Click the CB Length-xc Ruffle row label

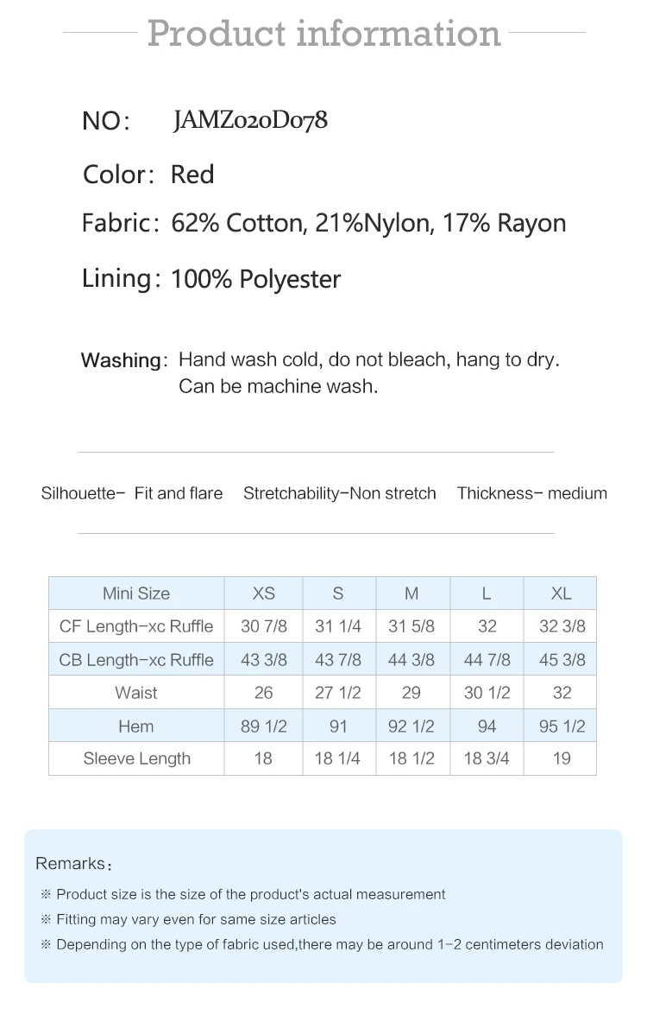tap(136, 660)
